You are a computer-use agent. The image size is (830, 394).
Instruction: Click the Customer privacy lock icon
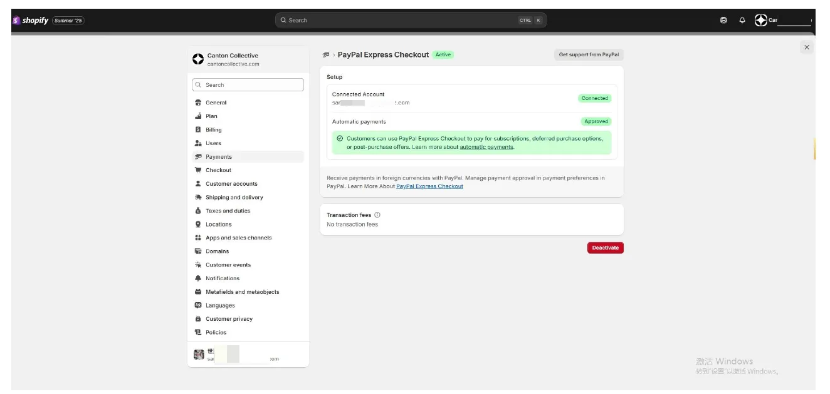click(198, 319)
